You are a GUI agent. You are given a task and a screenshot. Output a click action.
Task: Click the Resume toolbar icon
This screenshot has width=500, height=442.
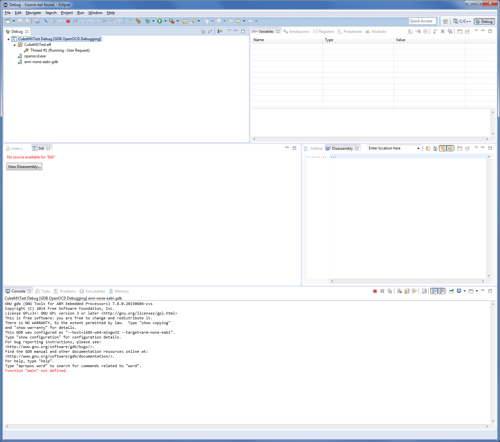(53, 21)
